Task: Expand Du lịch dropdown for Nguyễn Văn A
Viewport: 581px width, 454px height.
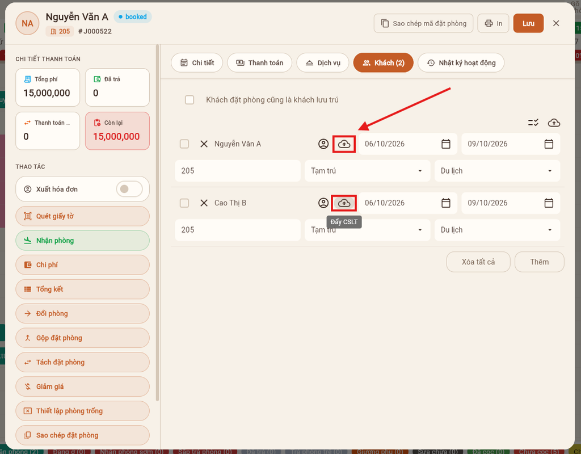Action: pyautogui.click(x=497, y=171)
